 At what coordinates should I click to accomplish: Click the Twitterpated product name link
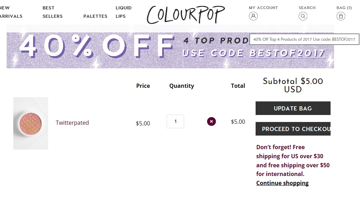72,123
